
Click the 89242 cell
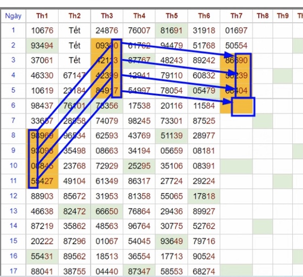(x=204, y=61)
